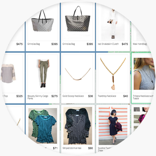The width and height of the screenshot is (156, 156).
Task: Open the Bowery Skinny Cargo Pants image
Action: coord(43,74)
